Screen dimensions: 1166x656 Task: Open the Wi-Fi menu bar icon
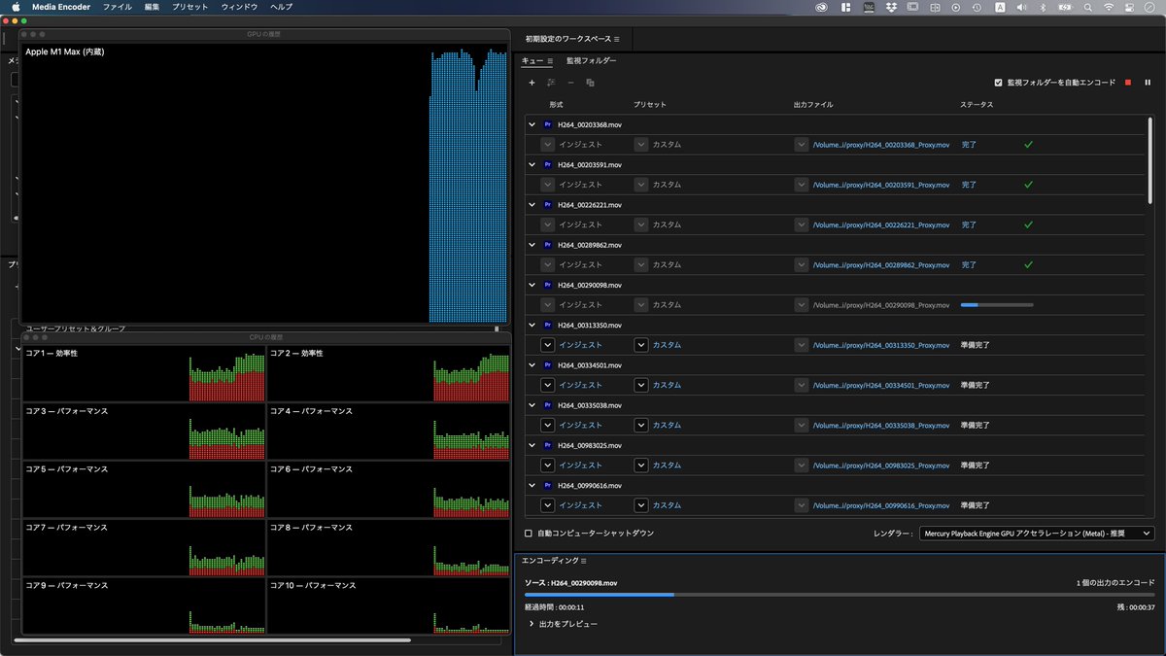coord(1109,7)
